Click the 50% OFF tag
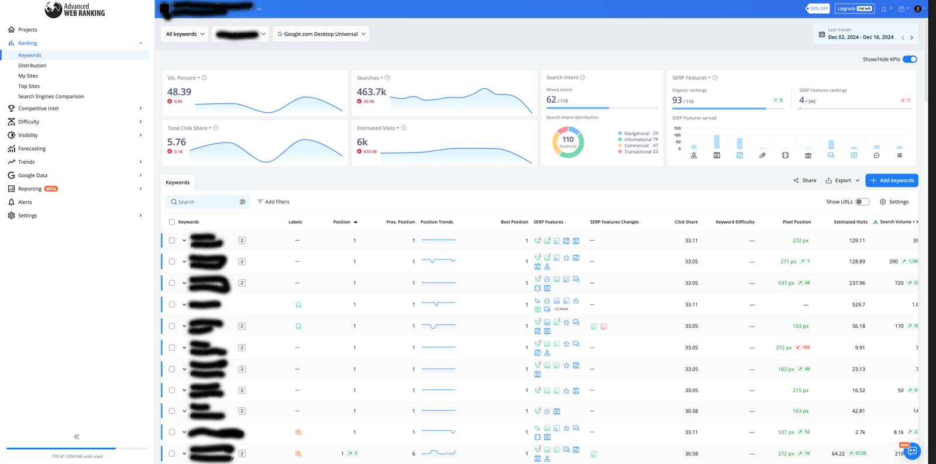The height and width of the screenshot is (464, 936). 818,9
